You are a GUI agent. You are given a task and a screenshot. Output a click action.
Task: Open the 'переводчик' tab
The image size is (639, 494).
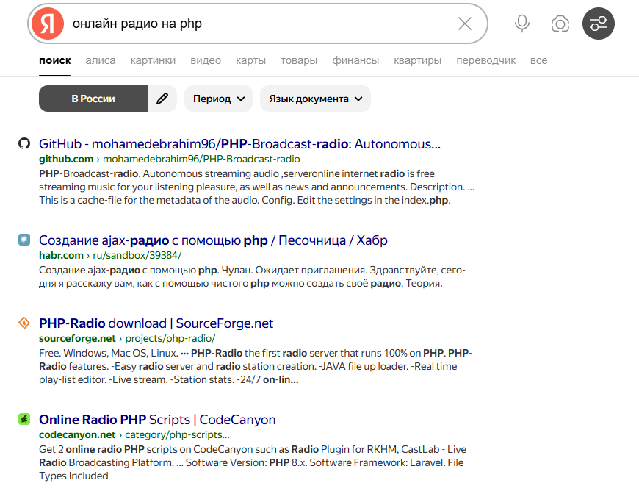click(485, 60)
